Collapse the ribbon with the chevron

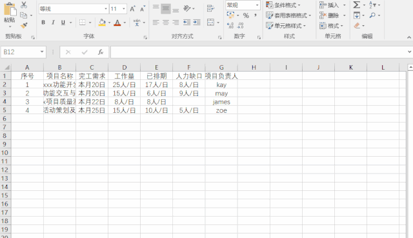pos(408,37)
